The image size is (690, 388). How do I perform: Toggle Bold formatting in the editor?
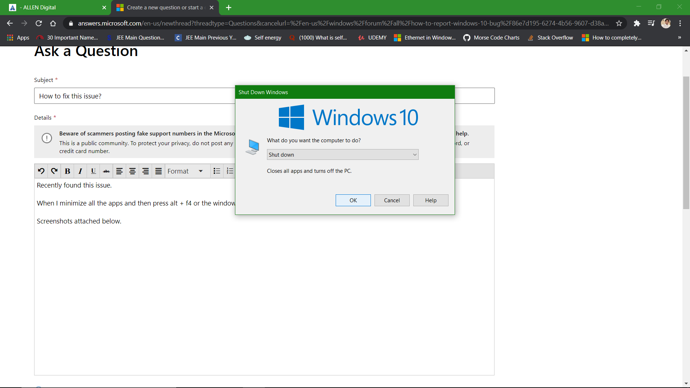(x=67, y=171)
